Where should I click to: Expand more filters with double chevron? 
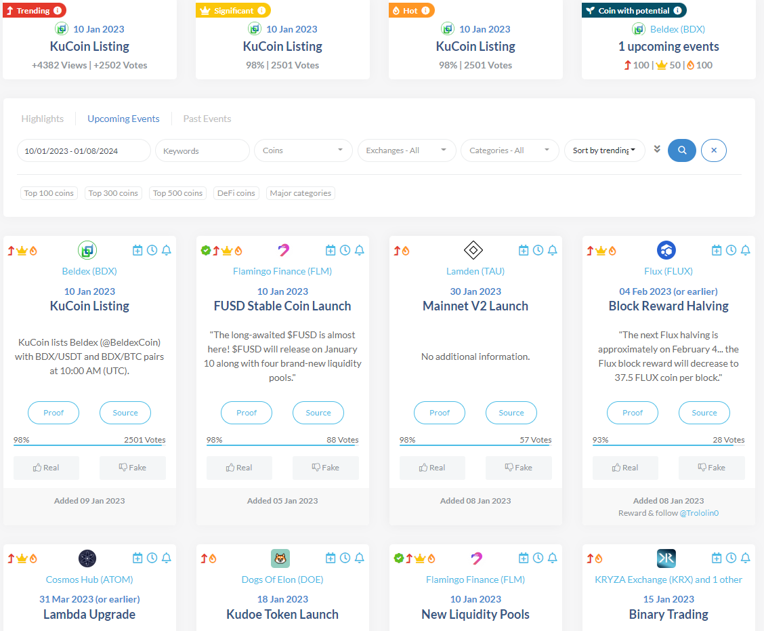tap(657, 149)
